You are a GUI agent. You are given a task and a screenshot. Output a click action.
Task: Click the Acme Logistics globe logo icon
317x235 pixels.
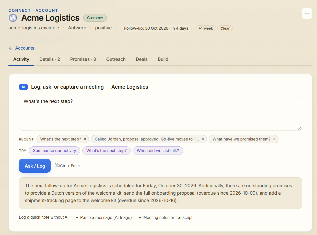13,18
